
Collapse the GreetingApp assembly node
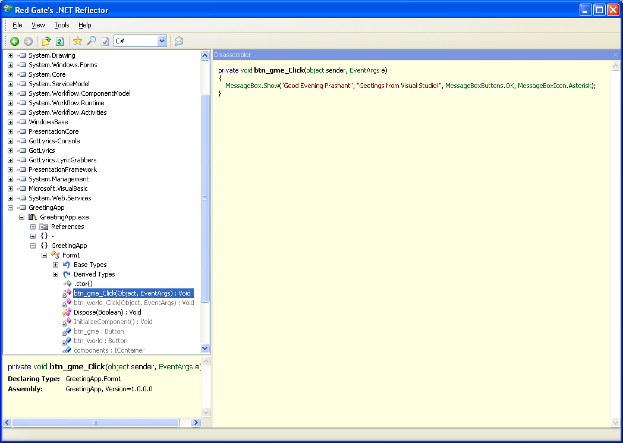pyautogui.click(x=10, y=208)
